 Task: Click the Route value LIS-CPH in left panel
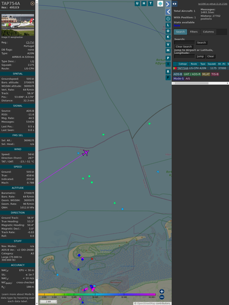[29, 68]
